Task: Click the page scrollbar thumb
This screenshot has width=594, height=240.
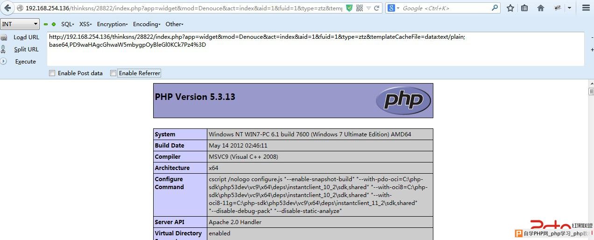Action: [x=591, y=92]
